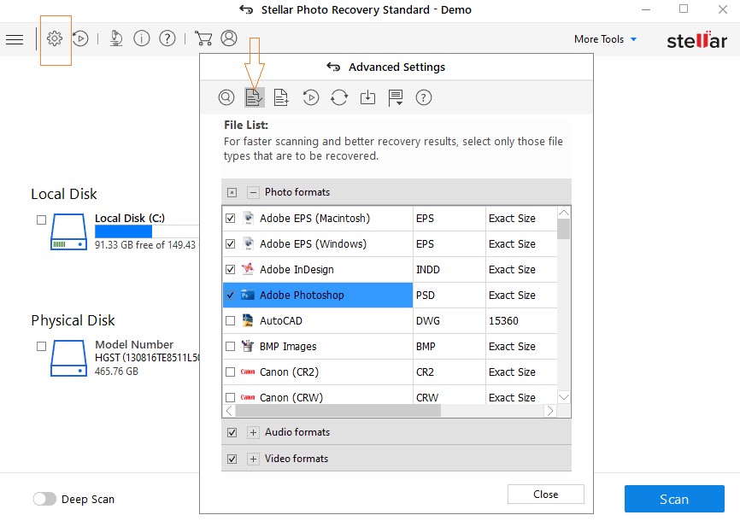This screenshot has width=740, height=521.
Task: Check the HGST physical disk checkbox
Action: pyautogui.click(x=42, y=347)
